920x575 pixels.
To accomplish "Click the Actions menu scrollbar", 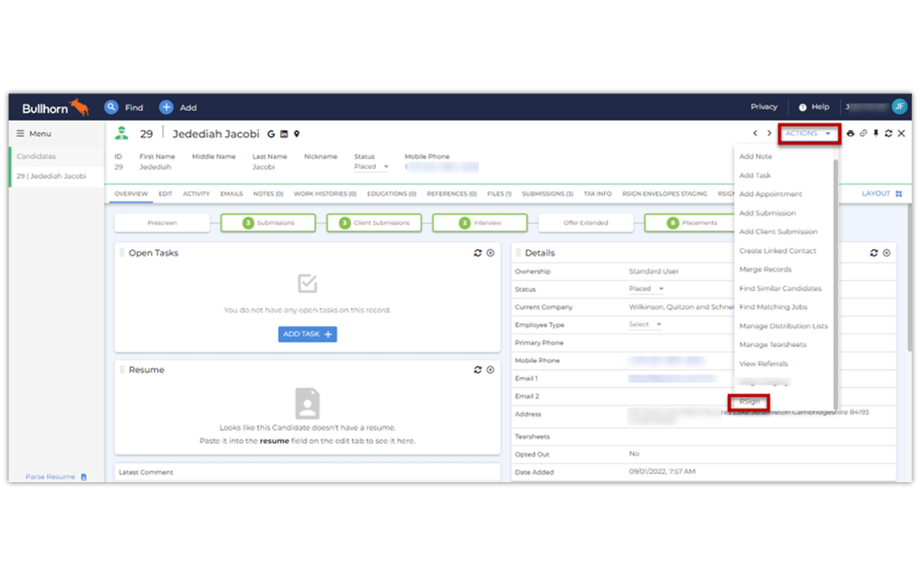I will tap(835, 281).
